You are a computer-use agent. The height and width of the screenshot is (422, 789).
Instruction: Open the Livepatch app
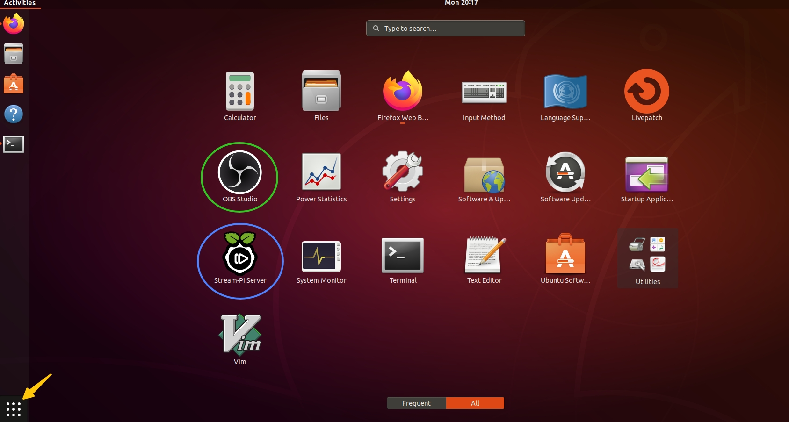click(647, 96)
